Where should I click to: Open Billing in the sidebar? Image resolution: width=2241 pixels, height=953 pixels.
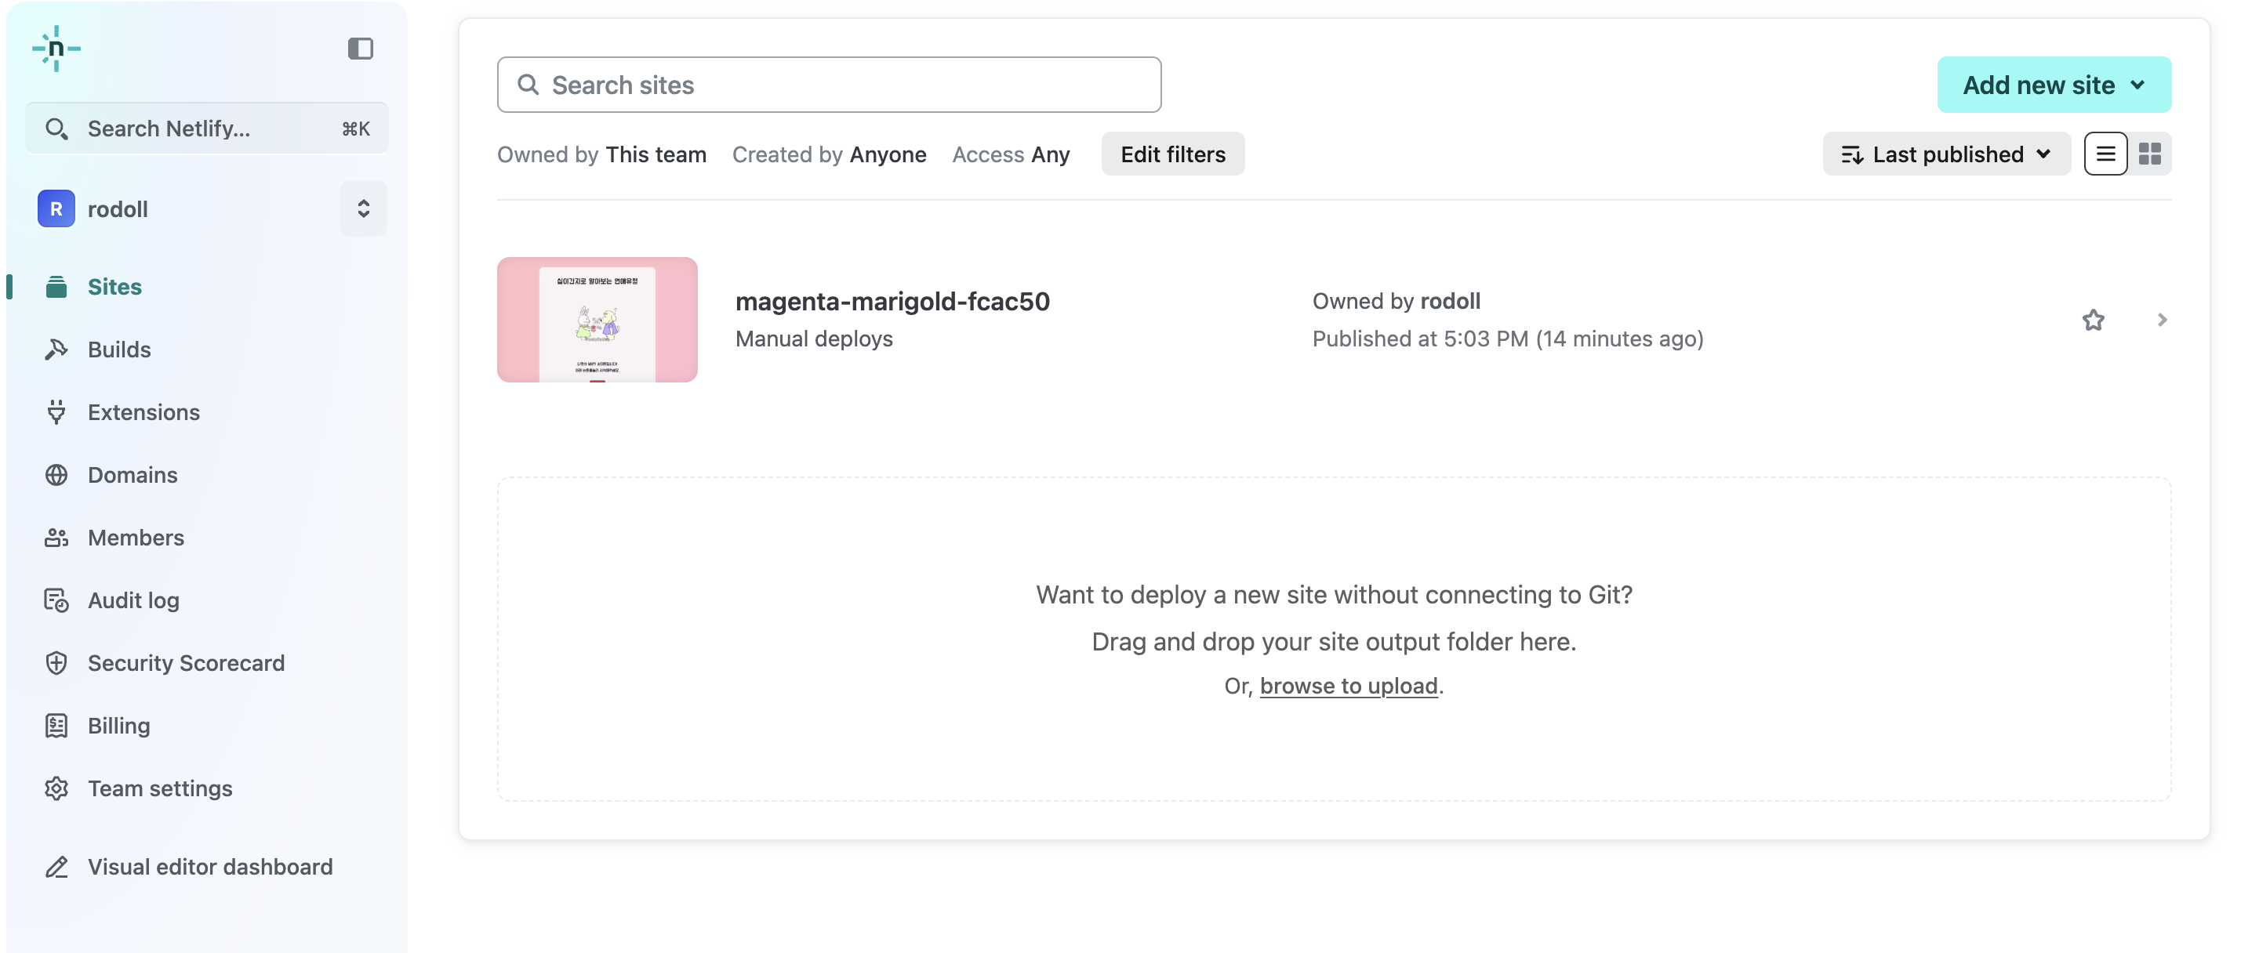(x=118, y=725)
